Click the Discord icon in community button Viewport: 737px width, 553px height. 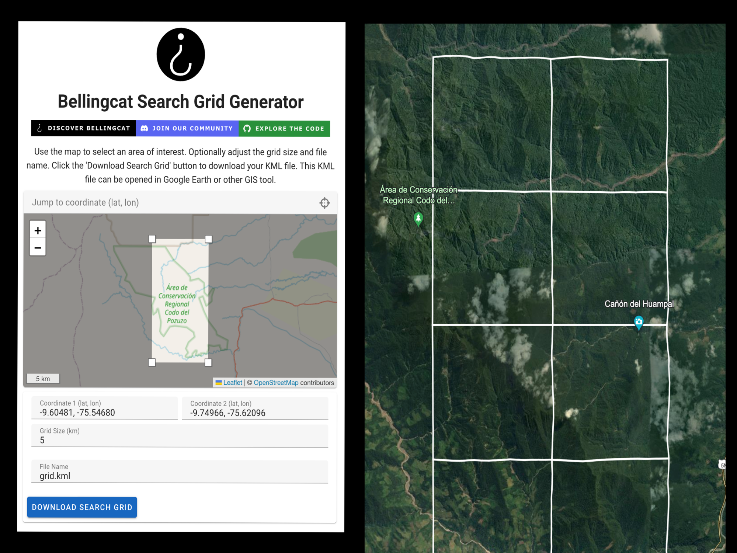pyautogui.click(x=145, y=128)
